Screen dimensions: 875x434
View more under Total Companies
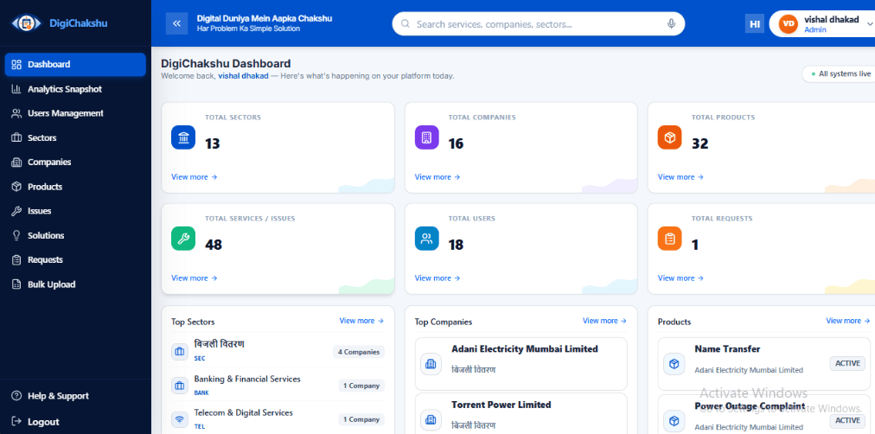(x=437, y=177)
